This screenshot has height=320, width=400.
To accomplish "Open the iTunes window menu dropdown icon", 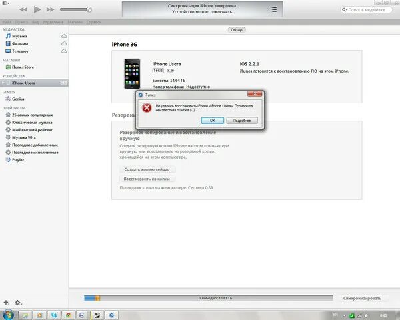I will pyautogui.click(x=5, y=3).
